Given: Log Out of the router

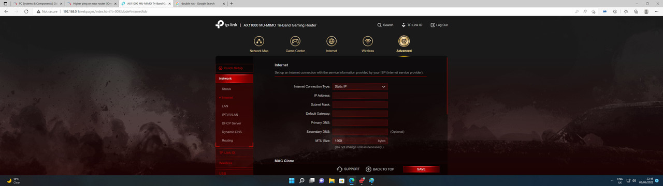Looking at the screenshot, I should click(x=439, y=25).
